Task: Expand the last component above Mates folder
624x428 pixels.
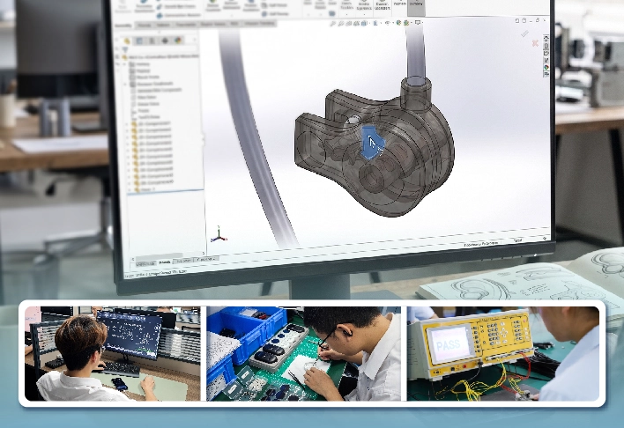Action: tap(129, 182)
